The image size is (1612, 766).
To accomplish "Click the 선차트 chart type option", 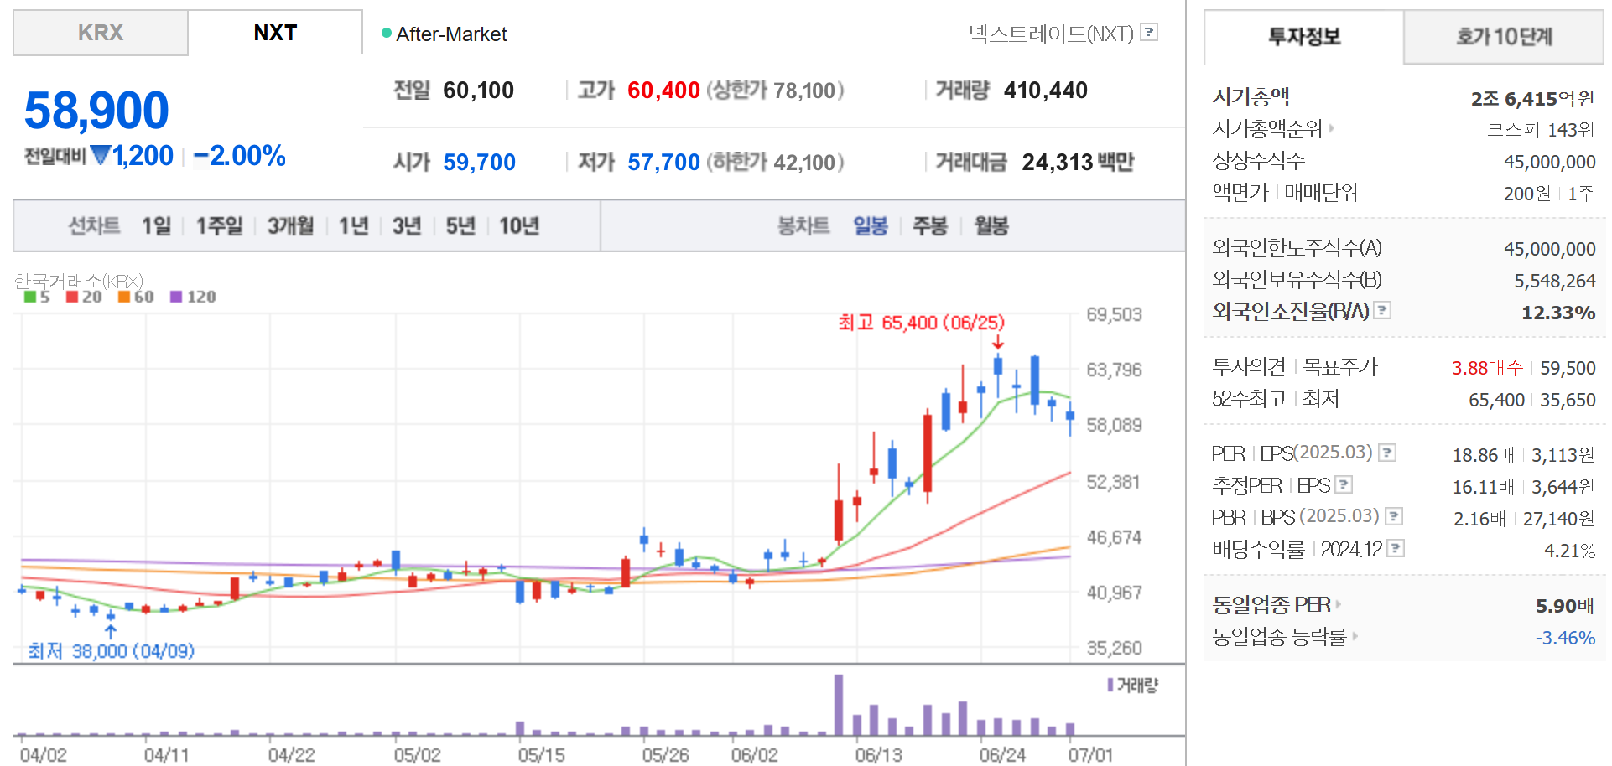I will pyautogui.click(x=93, y=225).
